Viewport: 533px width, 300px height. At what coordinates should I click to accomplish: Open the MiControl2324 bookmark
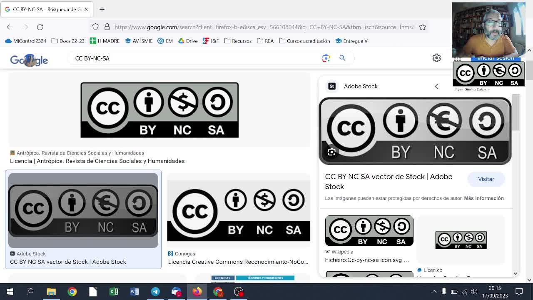coord(25,41)
